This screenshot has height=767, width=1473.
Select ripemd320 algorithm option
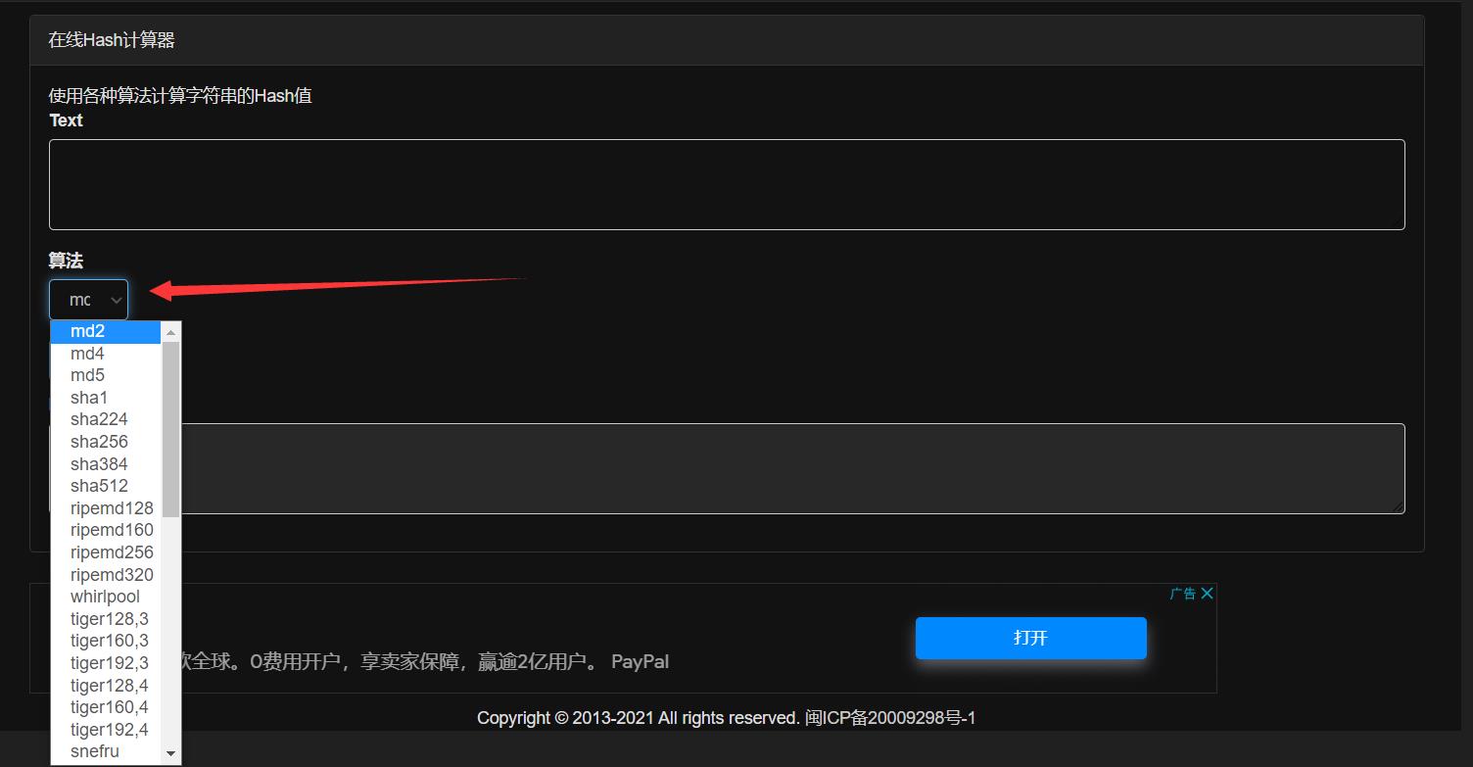click(x=106, y=575)
